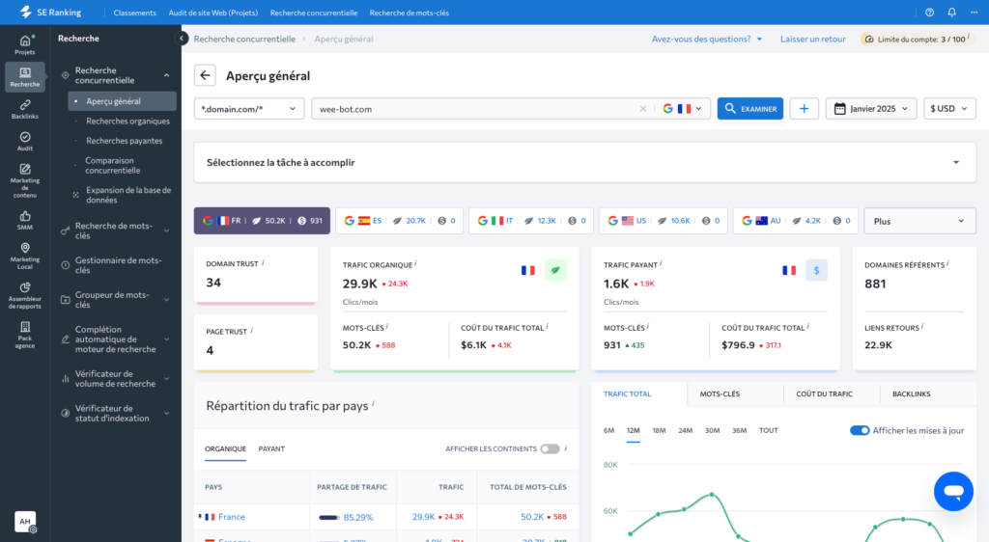This screenshot has height=542, width=989.
Task: Open Pack agence sidebar icon
Action: (24, 335)
